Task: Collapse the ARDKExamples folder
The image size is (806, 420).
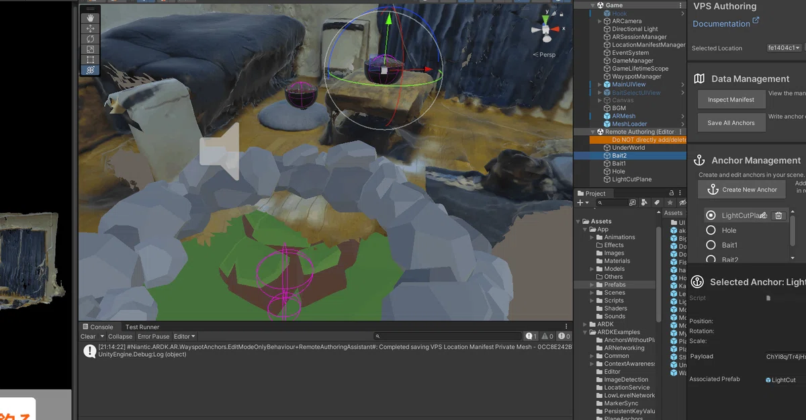Action: click(x=584, y=332)
